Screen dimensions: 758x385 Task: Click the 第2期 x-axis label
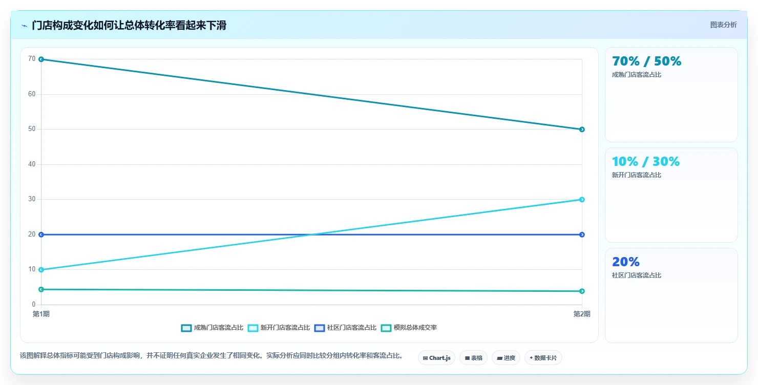coord(582,314)
